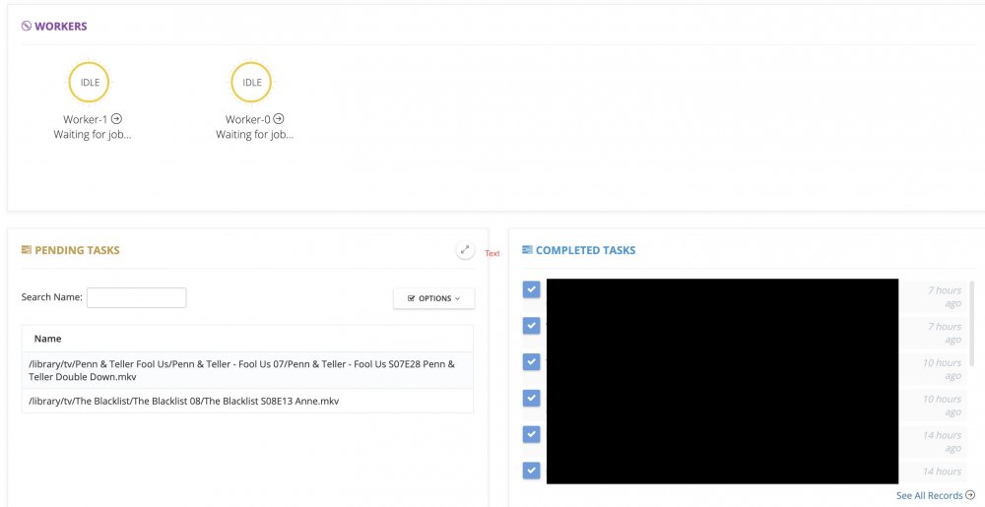Click the WORKERS heading
The height and width of the screenshot is (507, 985).
(x=61, y=27)
